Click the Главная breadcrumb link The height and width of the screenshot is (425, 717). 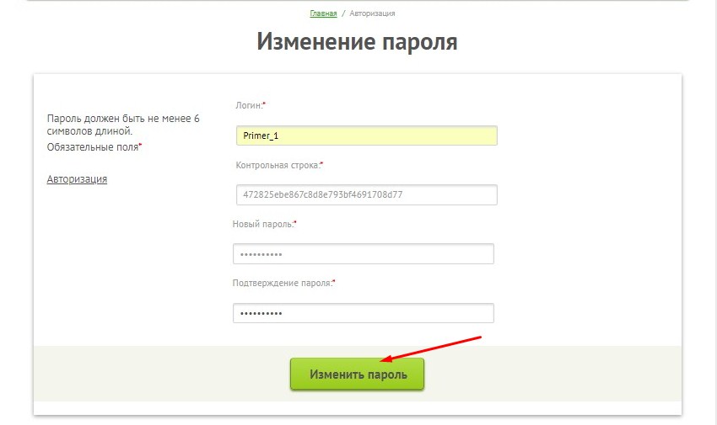pos(323,13)
